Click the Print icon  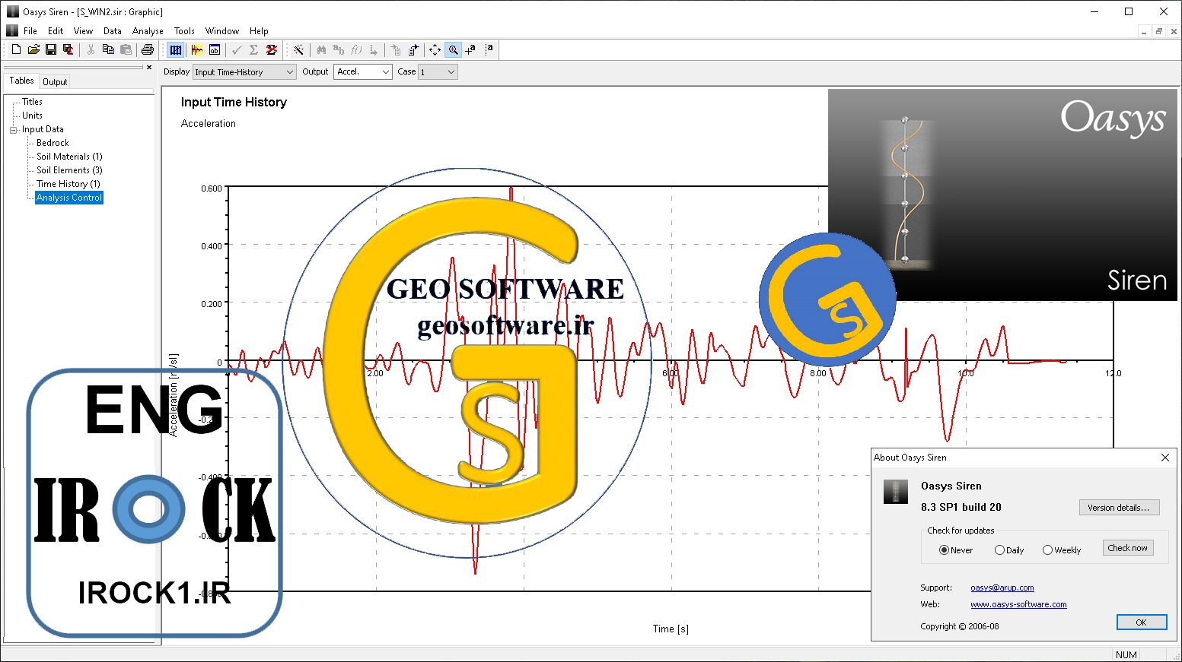(148, 49)
